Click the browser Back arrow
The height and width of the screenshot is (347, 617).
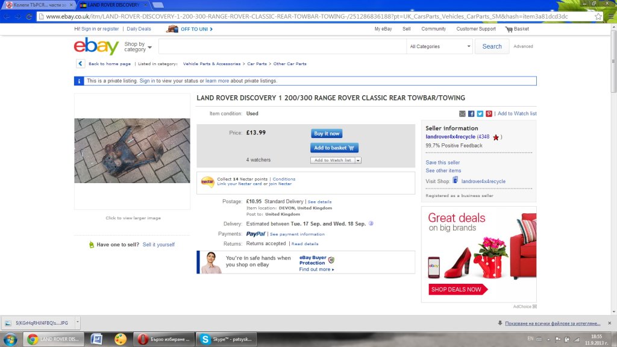pos(7,16)
